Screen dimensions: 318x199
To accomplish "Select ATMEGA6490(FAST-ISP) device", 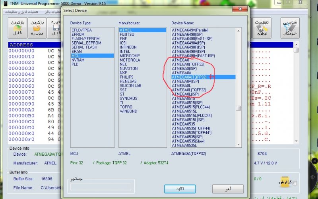I will pyautogui.click(x=192, y=39).
